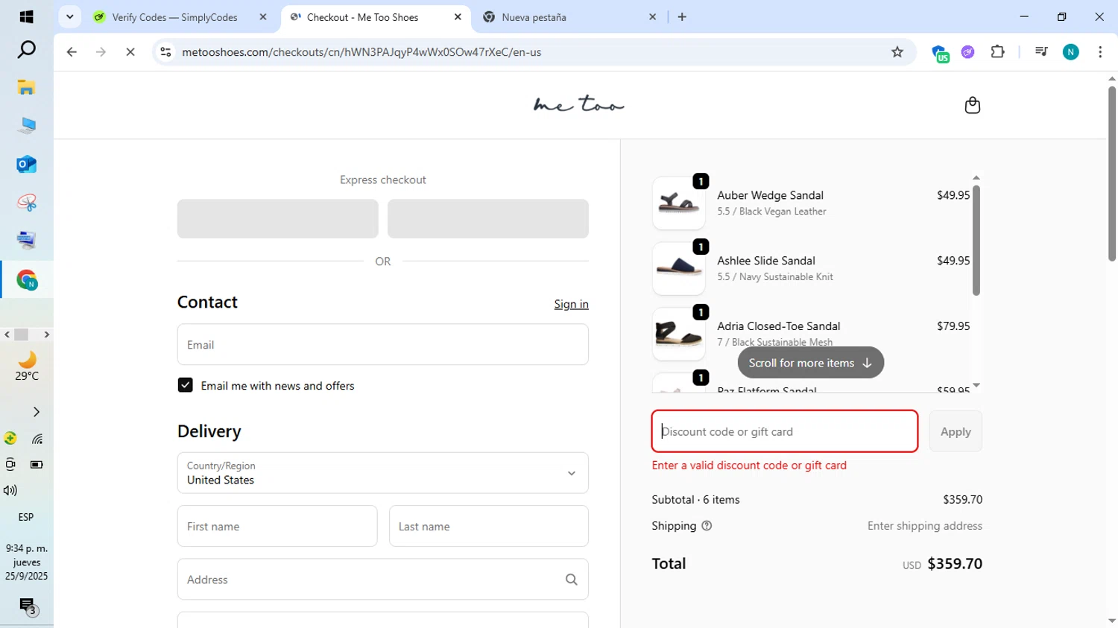Screen dimensions: 1118x628
Task: Click the purple circular extension icon
Action: [967, 52]
